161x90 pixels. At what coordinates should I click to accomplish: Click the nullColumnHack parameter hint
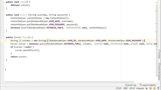pyautogui.click(x=73, y=28)
